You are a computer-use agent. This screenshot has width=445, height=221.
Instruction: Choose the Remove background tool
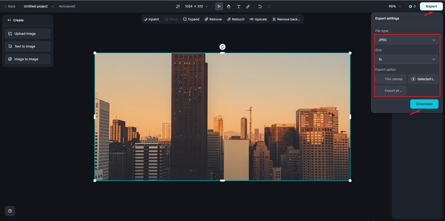pos(286,19)
